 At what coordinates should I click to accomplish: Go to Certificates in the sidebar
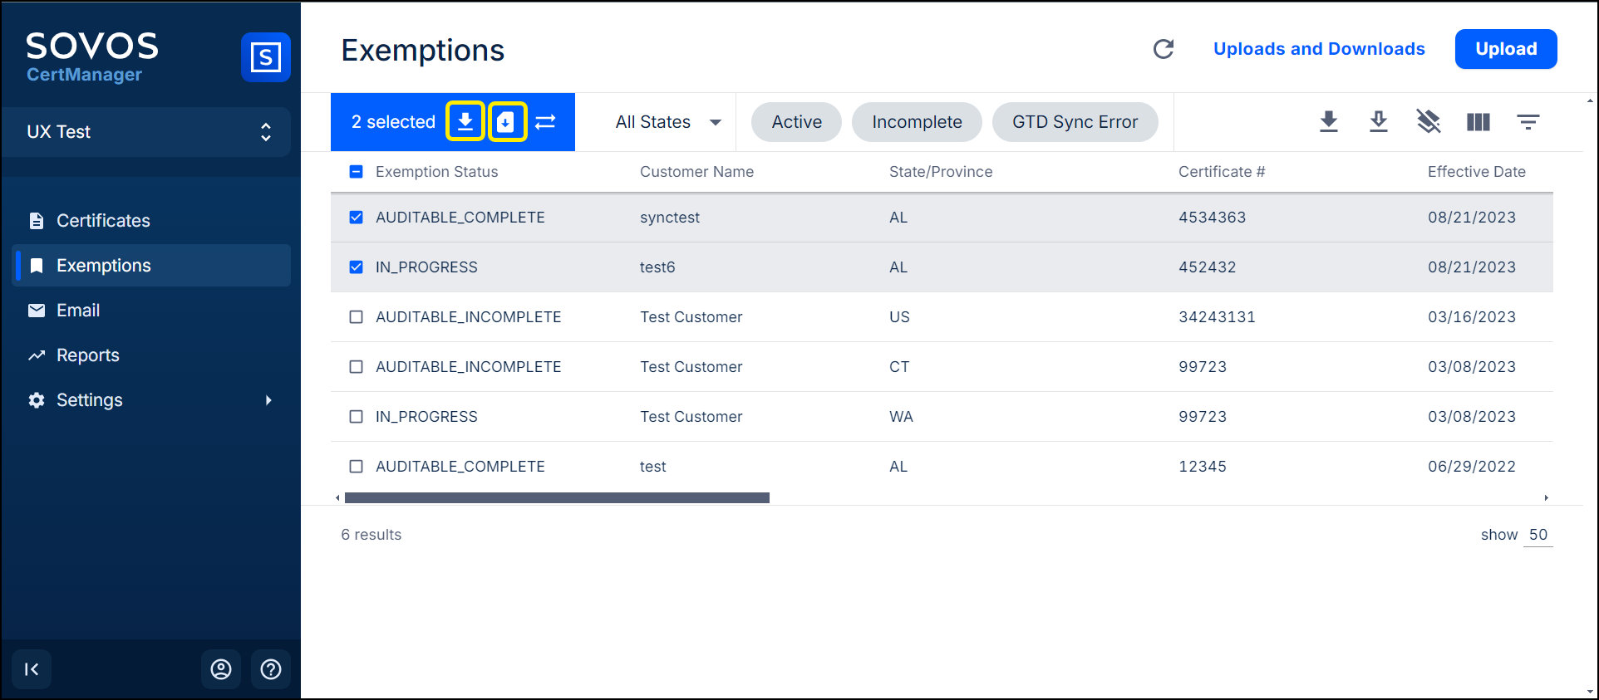tap(103, 221)
